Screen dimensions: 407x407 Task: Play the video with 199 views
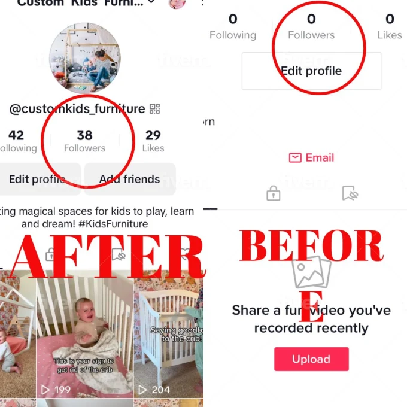(x=84, y=334)
